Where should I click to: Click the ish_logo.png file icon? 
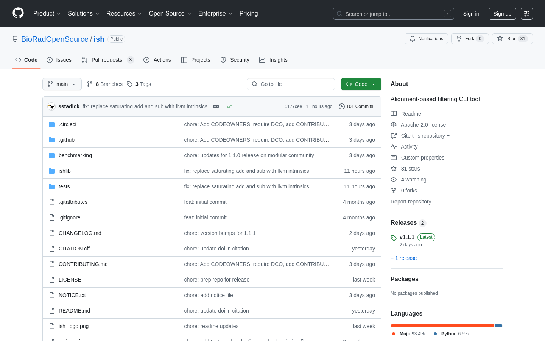[52, 326]
